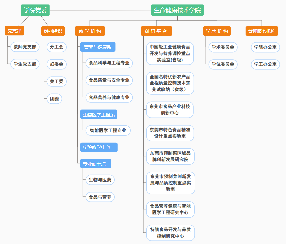
Task: Select the 教学机构 category node
Action: (x=90, y=31)
